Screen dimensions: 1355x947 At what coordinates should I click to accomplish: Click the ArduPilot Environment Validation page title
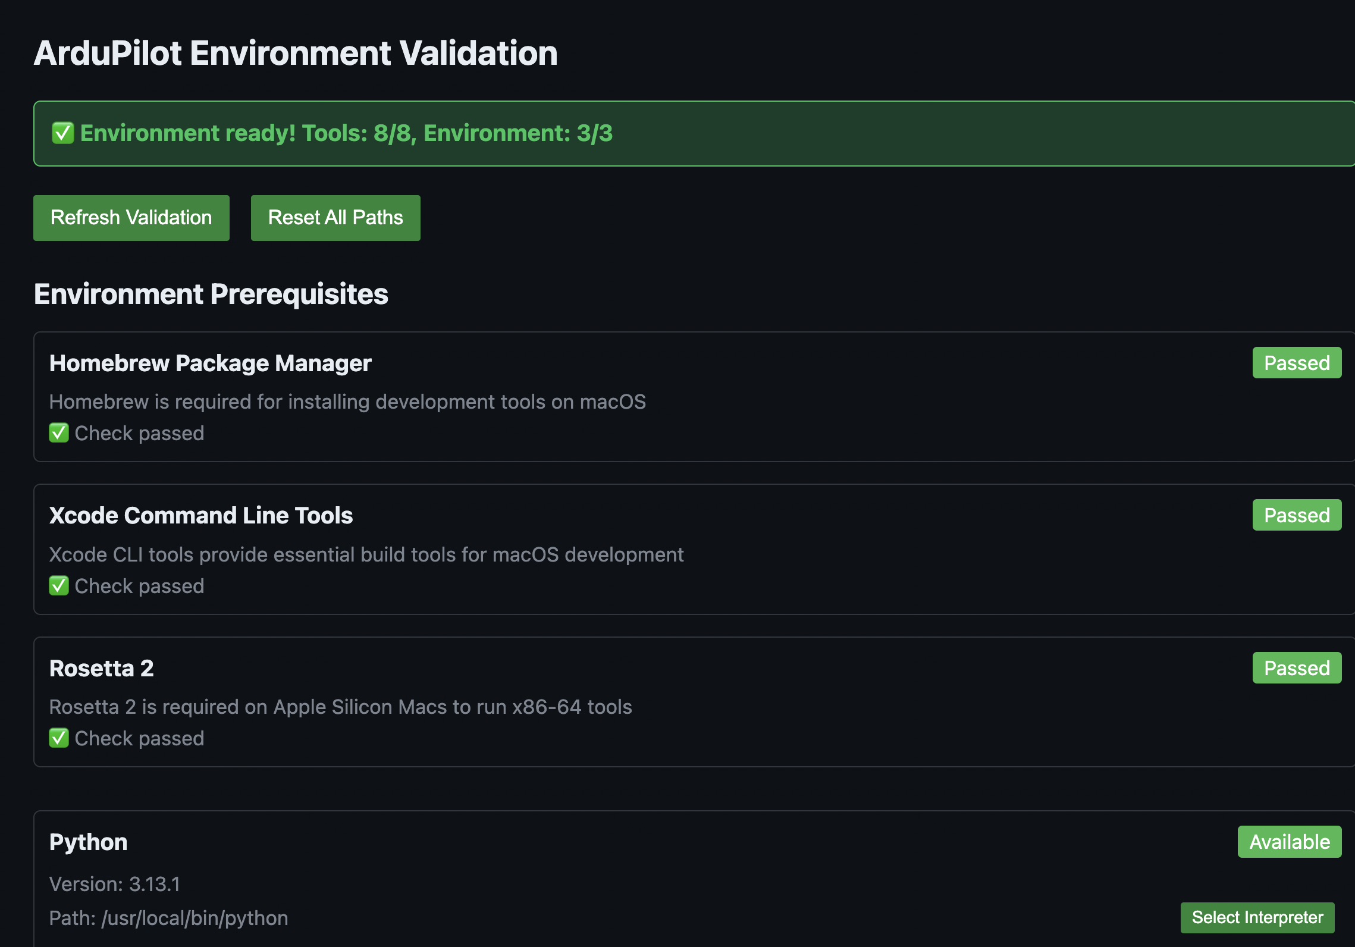pyautogui.click(x=295, y=53)
